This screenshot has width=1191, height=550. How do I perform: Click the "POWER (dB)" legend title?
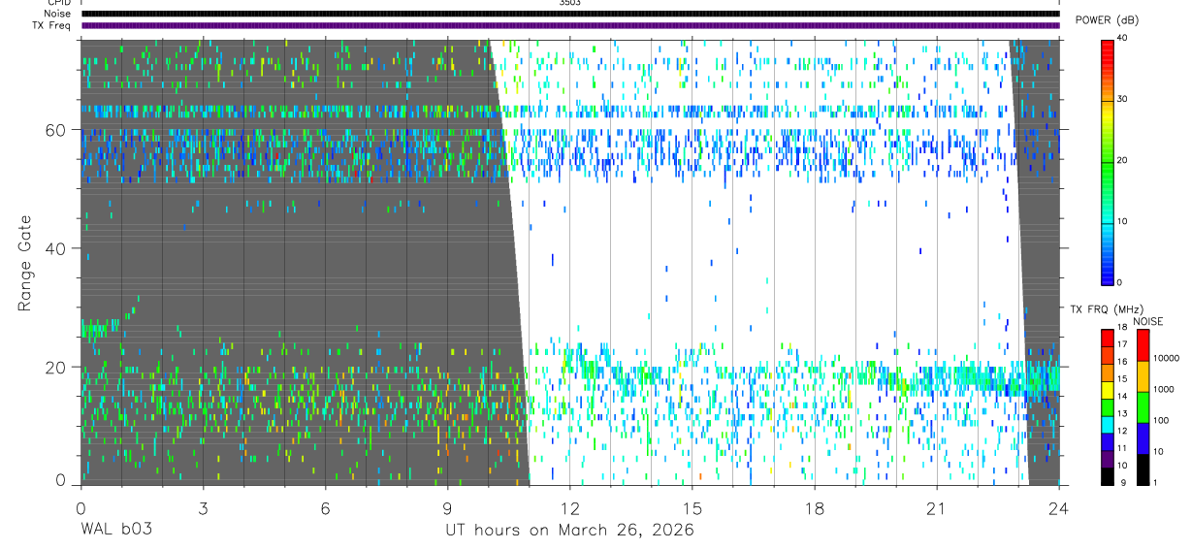click(1107, 20)
